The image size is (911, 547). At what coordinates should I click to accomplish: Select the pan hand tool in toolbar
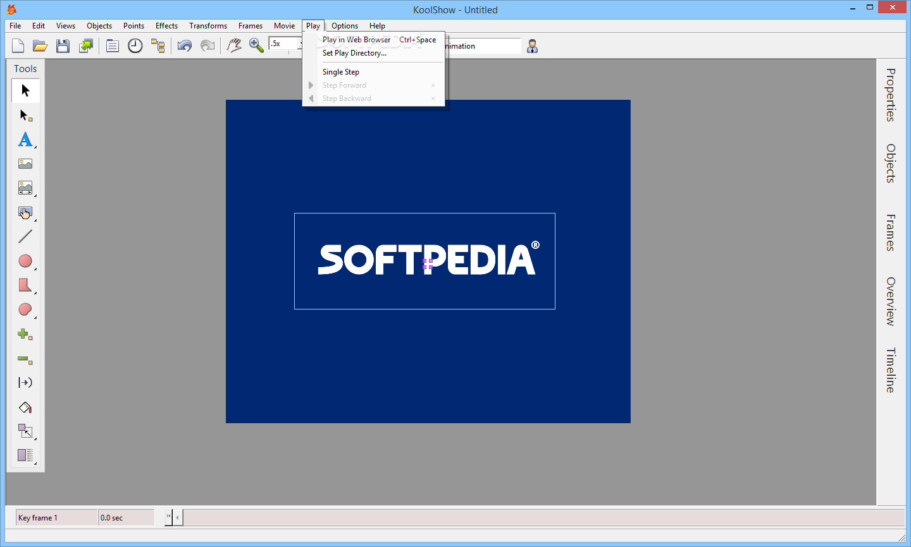pyautogui.click(x=234, y=45)
